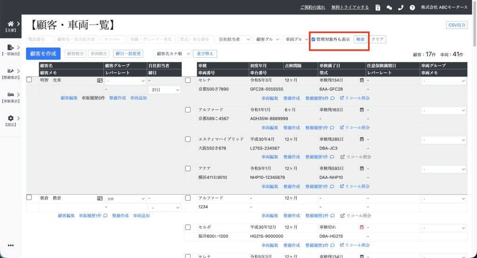The height and width of the screenshot is (258, 477).
Task: Open the 整備集計 wrench icon in sidebar
Action: 10,71
